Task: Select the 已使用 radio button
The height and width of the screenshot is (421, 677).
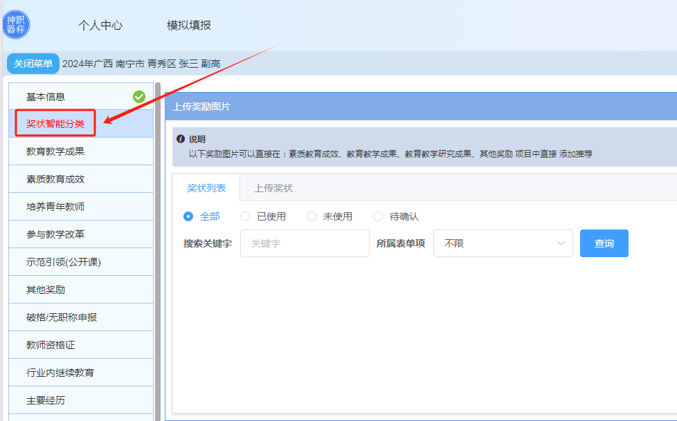Action: point(245,216)
